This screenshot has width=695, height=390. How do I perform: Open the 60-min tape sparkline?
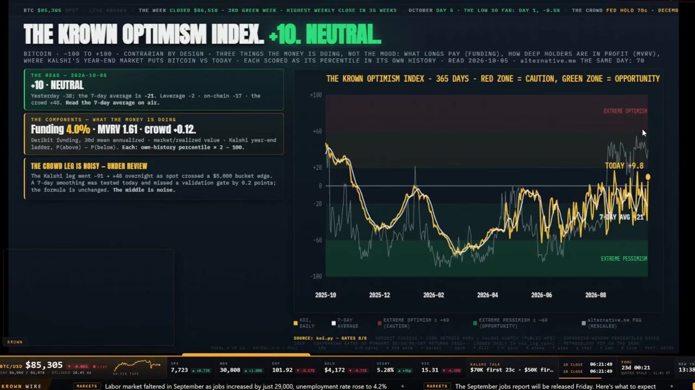point(137,367)
